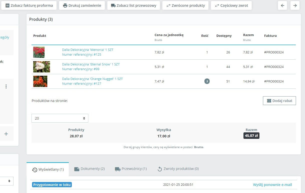Click quantity badge 2 for Orange Nugget
305x193 pixels.
pyautogui.click(x=207, y=81)
